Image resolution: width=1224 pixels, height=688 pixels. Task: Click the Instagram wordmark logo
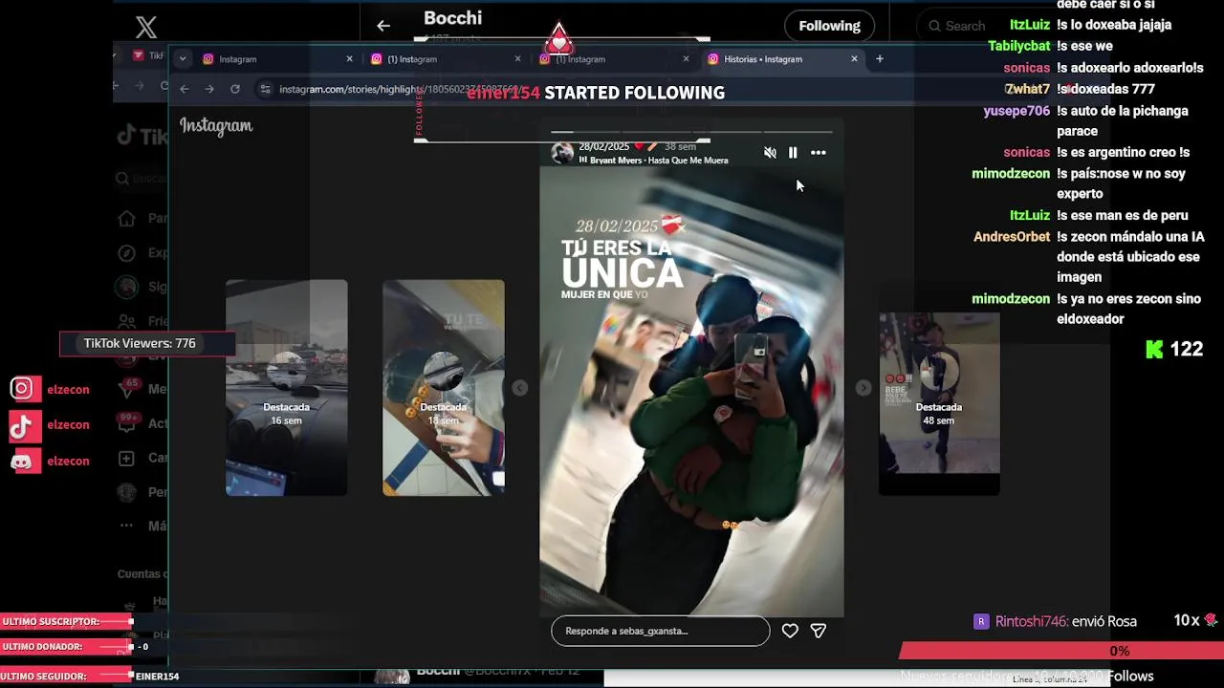click(x=216, y=125)
